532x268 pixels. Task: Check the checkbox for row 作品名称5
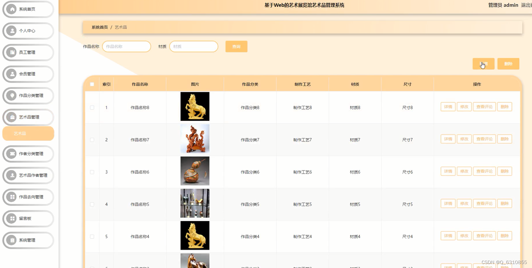[x=92, y=204]
